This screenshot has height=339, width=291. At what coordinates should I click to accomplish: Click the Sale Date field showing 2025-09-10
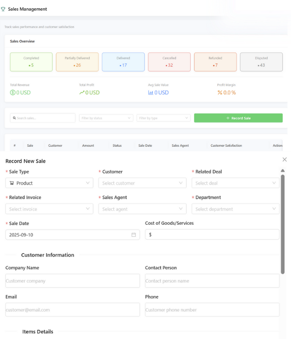pos(73,235)
